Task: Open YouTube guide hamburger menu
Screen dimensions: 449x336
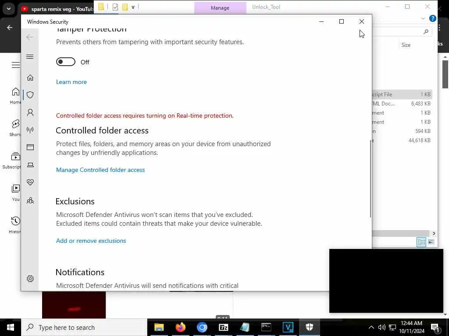Action: [16, 65]
